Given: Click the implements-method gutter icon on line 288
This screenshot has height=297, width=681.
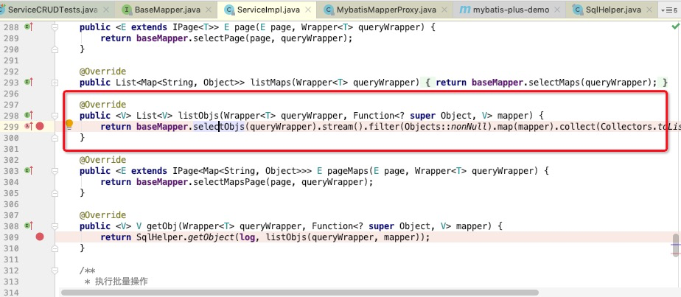Looking at the screenshot, I should [29, 27].
